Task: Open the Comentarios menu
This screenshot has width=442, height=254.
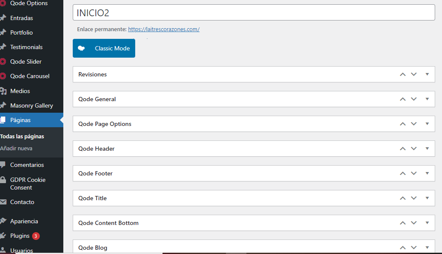Action: (x=27, y=165)
